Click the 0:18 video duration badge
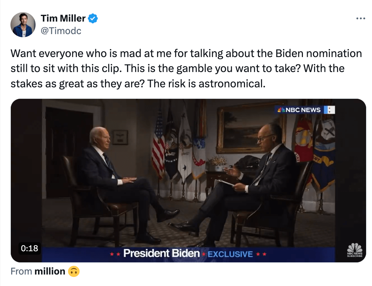Viewport: 372px width, 286px height. (29, 248)
